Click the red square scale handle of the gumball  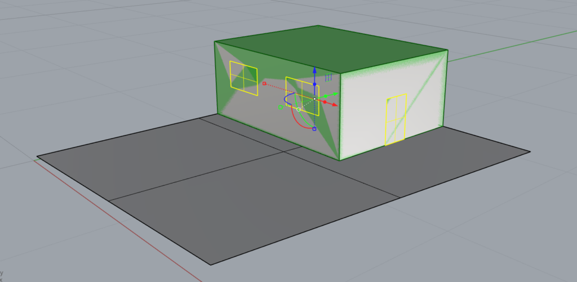tap(264, 83)
